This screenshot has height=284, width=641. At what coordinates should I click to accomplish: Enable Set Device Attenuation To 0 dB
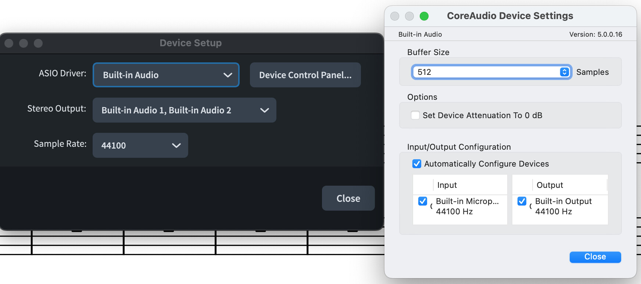coord(415,115)
